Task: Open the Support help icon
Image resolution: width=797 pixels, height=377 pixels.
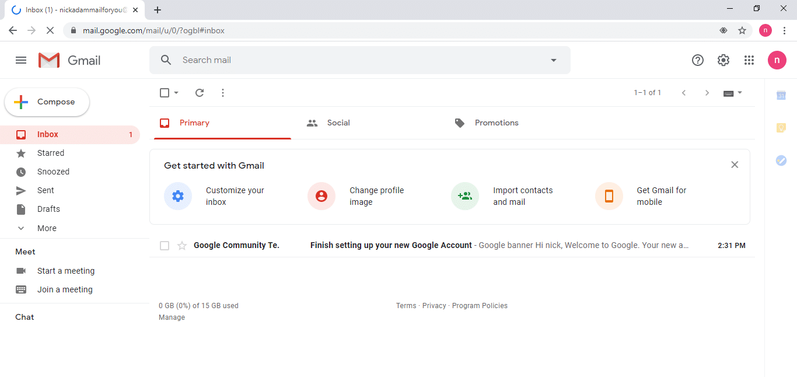Action: 698,60
